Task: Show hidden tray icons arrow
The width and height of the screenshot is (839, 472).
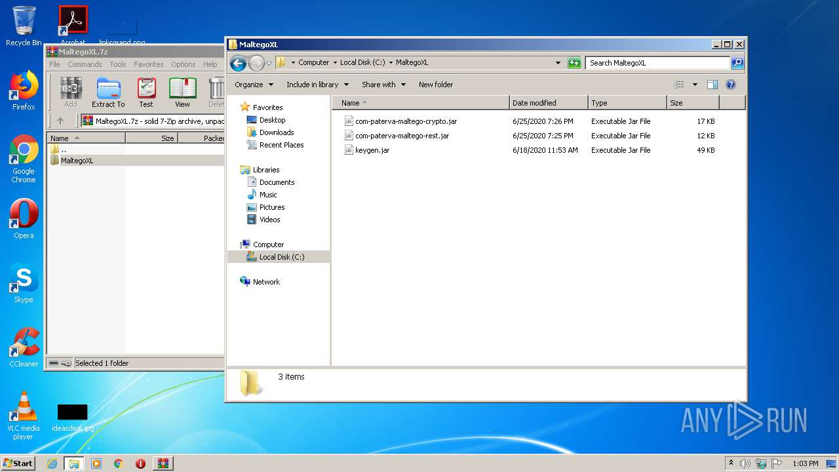Action: click(x=731, y=463)
